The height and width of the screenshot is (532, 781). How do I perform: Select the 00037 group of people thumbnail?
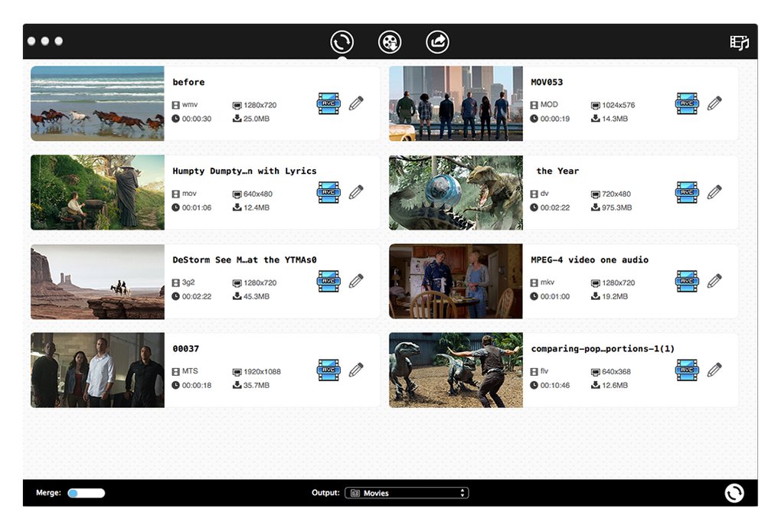click(x=98, y=370)
